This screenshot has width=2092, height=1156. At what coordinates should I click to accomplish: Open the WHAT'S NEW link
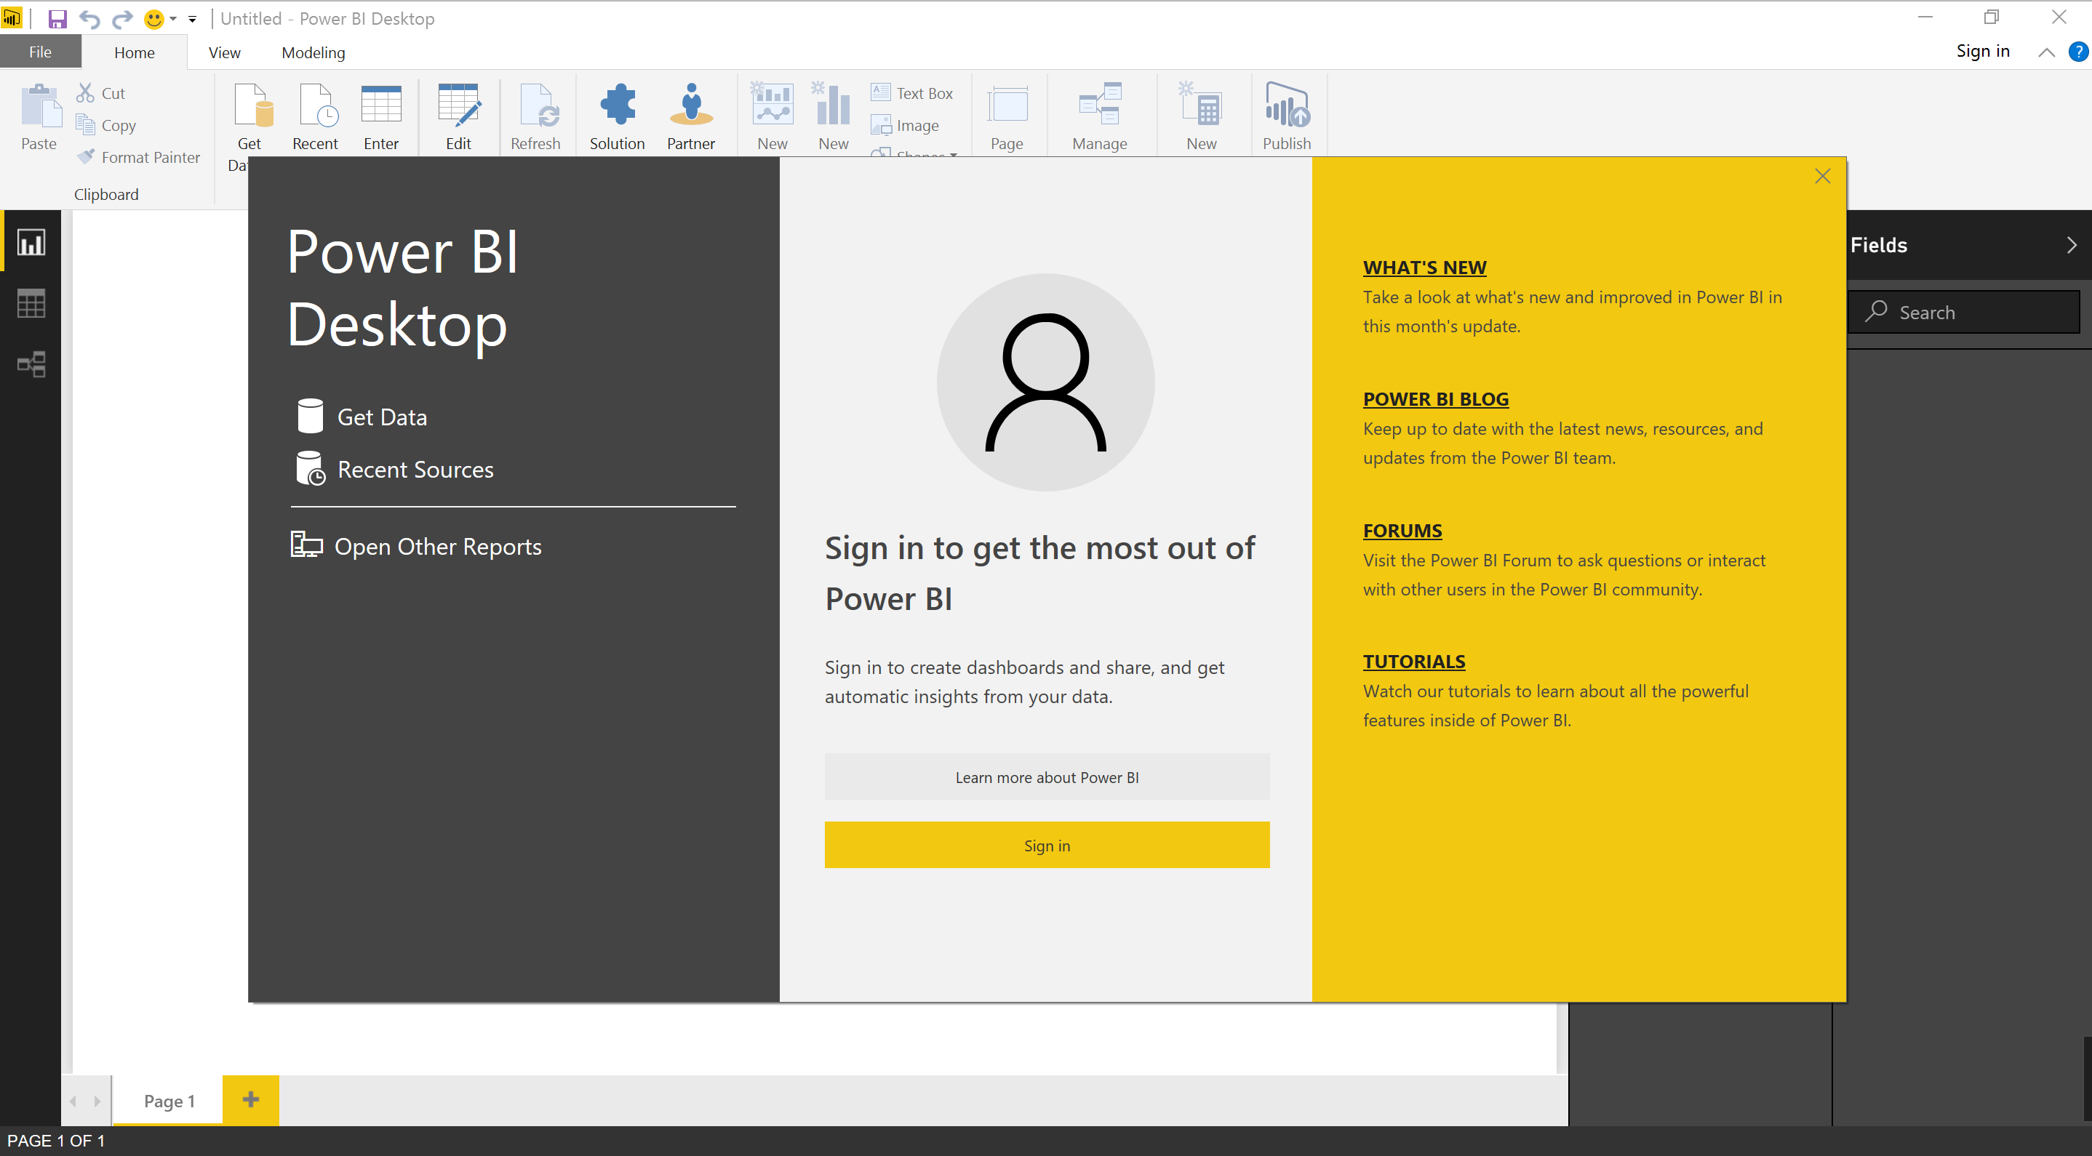tap(1424, 267)
